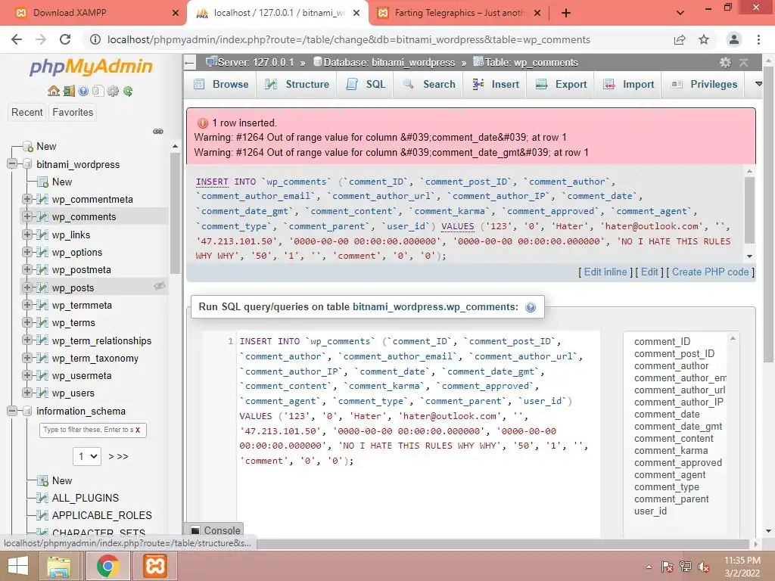
Task: Collapse the information_schema database tree
Action: pos(12,411)
